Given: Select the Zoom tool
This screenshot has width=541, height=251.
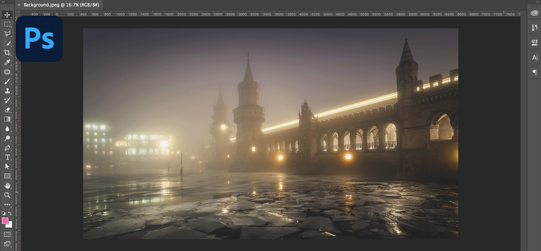Looking at the screenshot, I should point(7,195).
